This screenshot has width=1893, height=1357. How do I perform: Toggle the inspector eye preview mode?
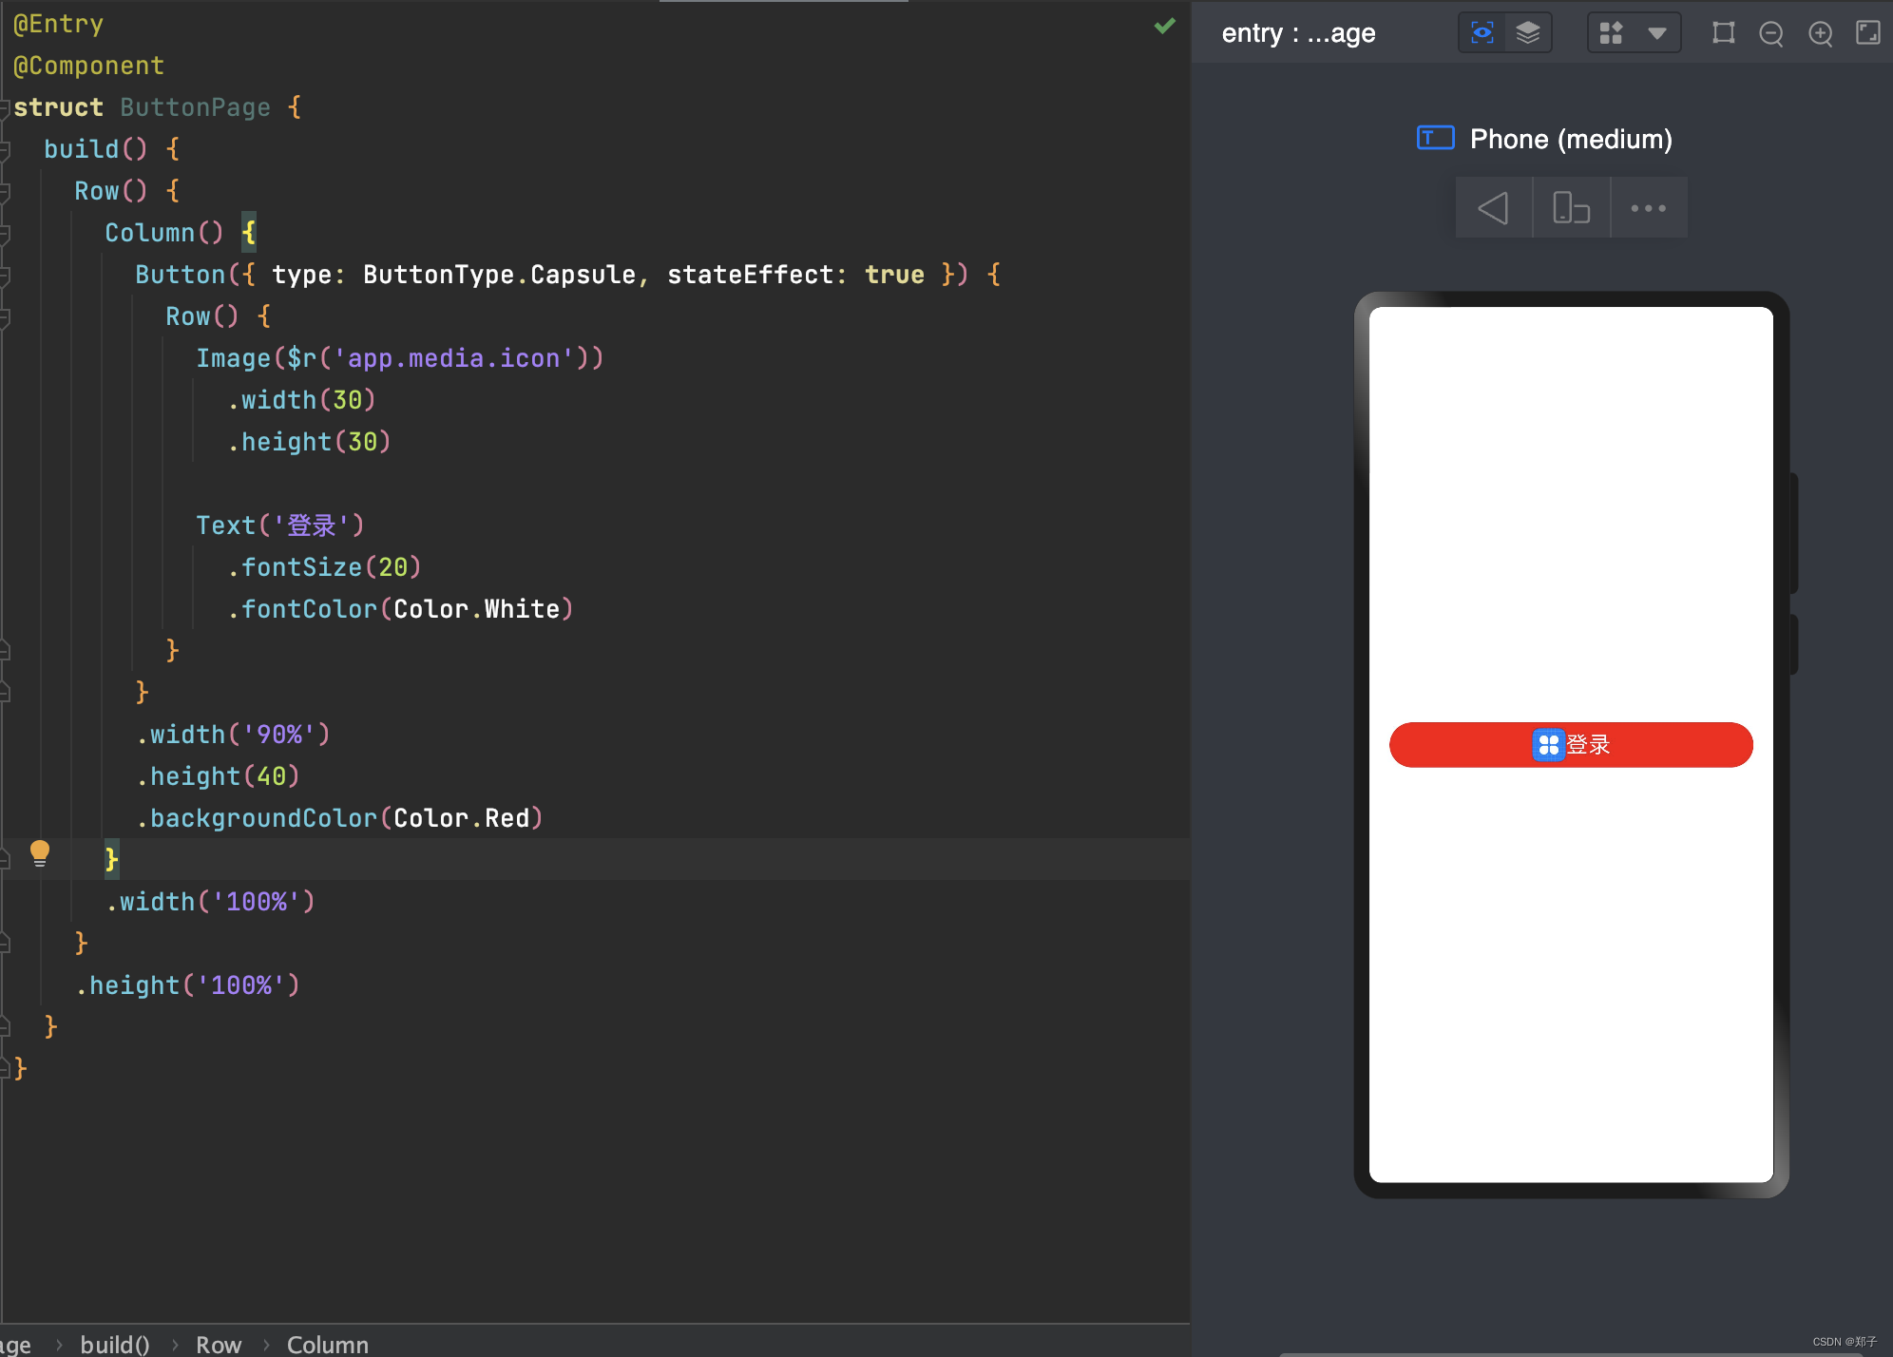point(1482,33)
